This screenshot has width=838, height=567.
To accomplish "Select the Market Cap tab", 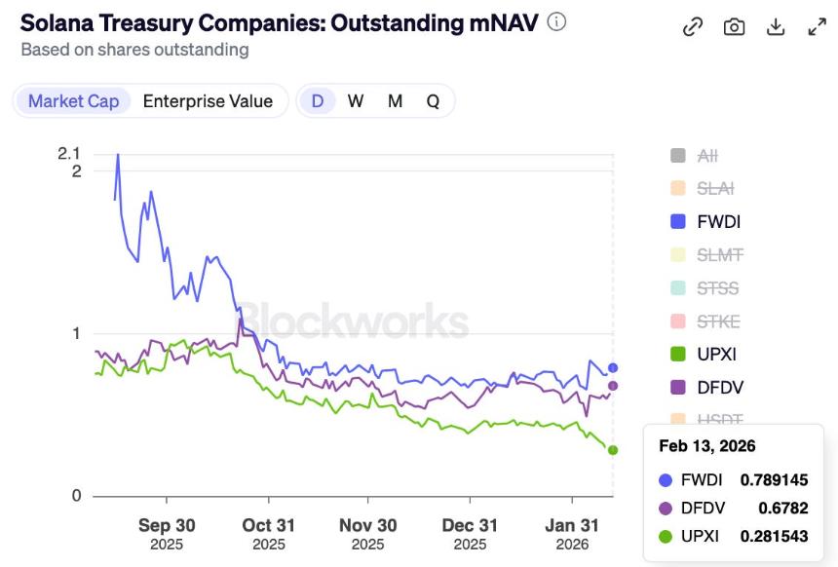I will [x=74, y=101].
